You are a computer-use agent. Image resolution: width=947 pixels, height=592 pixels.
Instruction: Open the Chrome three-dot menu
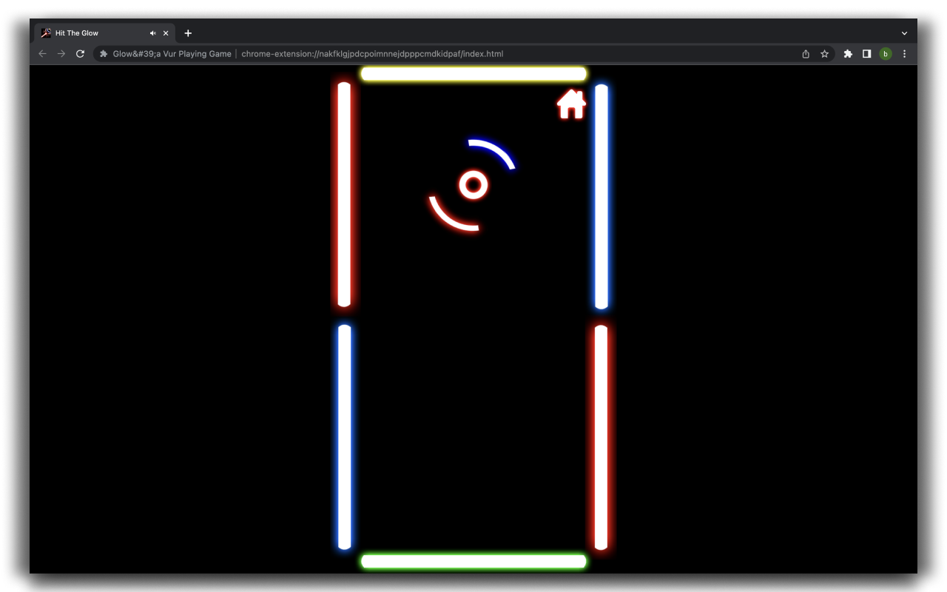coord(904,54)
